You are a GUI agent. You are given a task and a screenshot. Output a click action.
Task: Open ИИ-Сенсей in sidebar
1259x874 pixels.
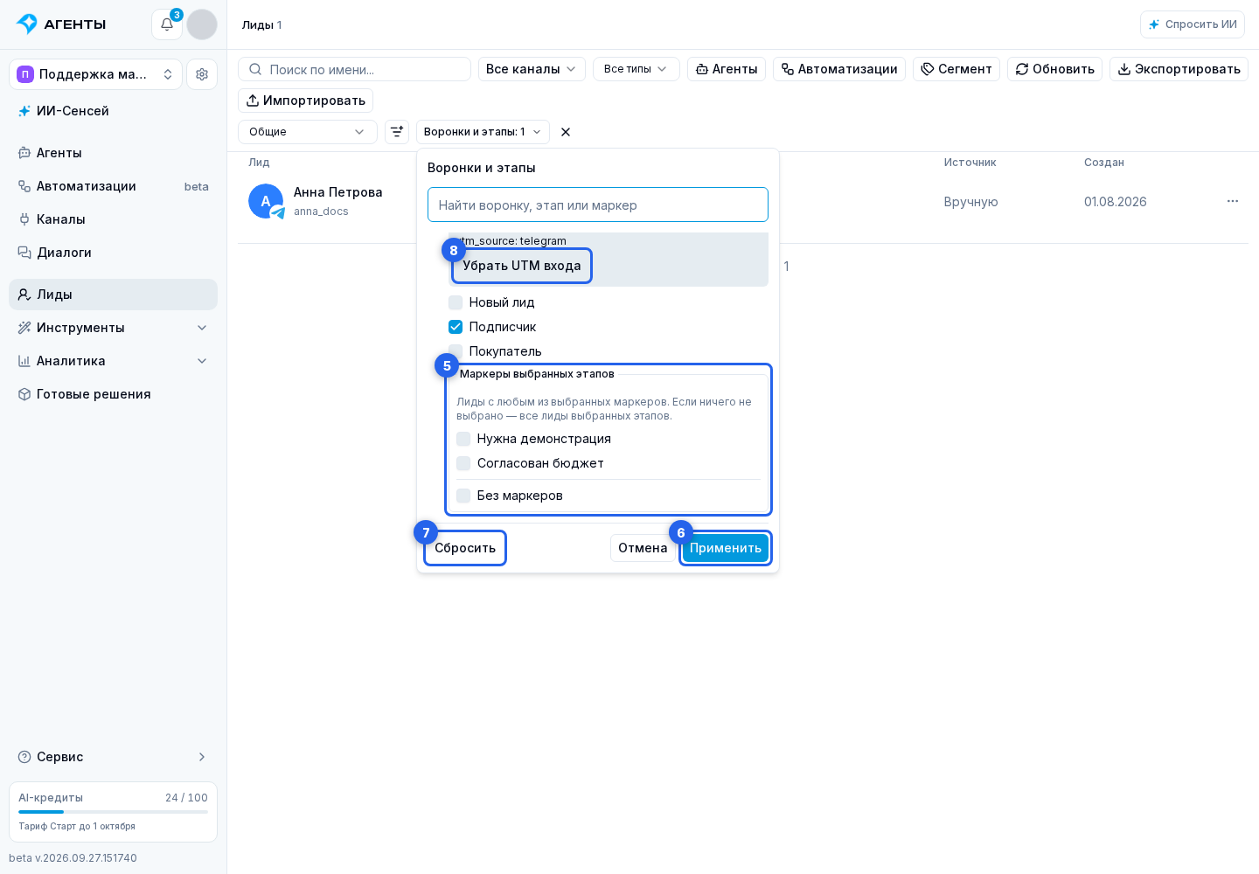coord(114,111)
